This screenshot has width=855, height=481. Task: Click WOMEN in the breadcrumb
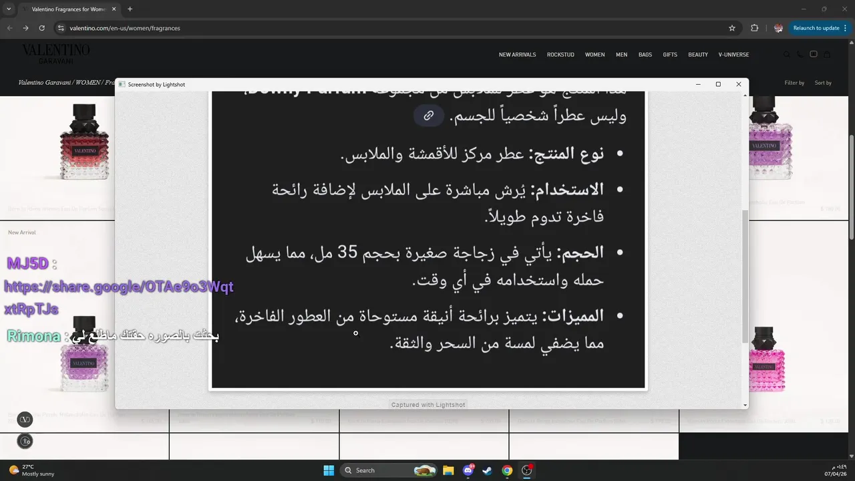coord(88,83)
